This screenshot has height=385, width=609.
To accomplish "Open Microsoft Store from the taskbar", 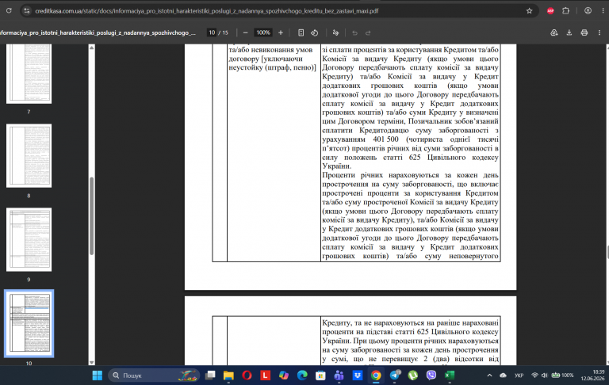I will pos(320,375).
